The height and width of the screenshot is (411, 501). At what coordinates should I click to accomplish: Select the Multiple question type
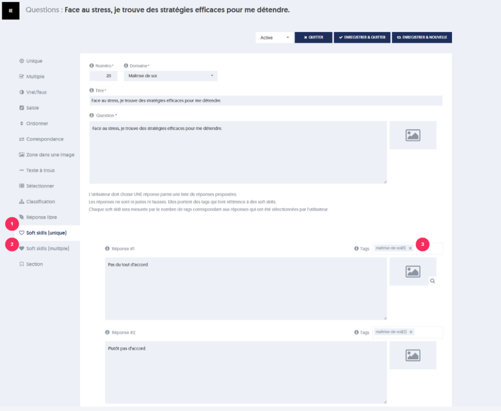(x=35, y=77)
